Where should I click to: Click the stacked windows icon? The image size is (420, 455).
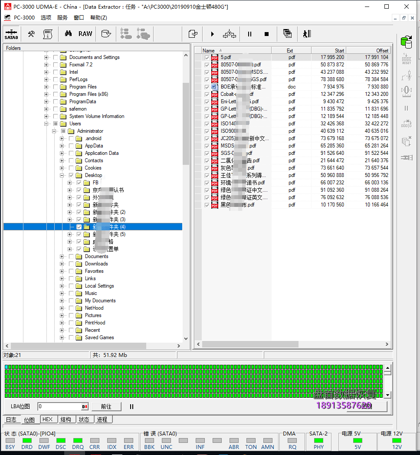[x=287, y=34]
